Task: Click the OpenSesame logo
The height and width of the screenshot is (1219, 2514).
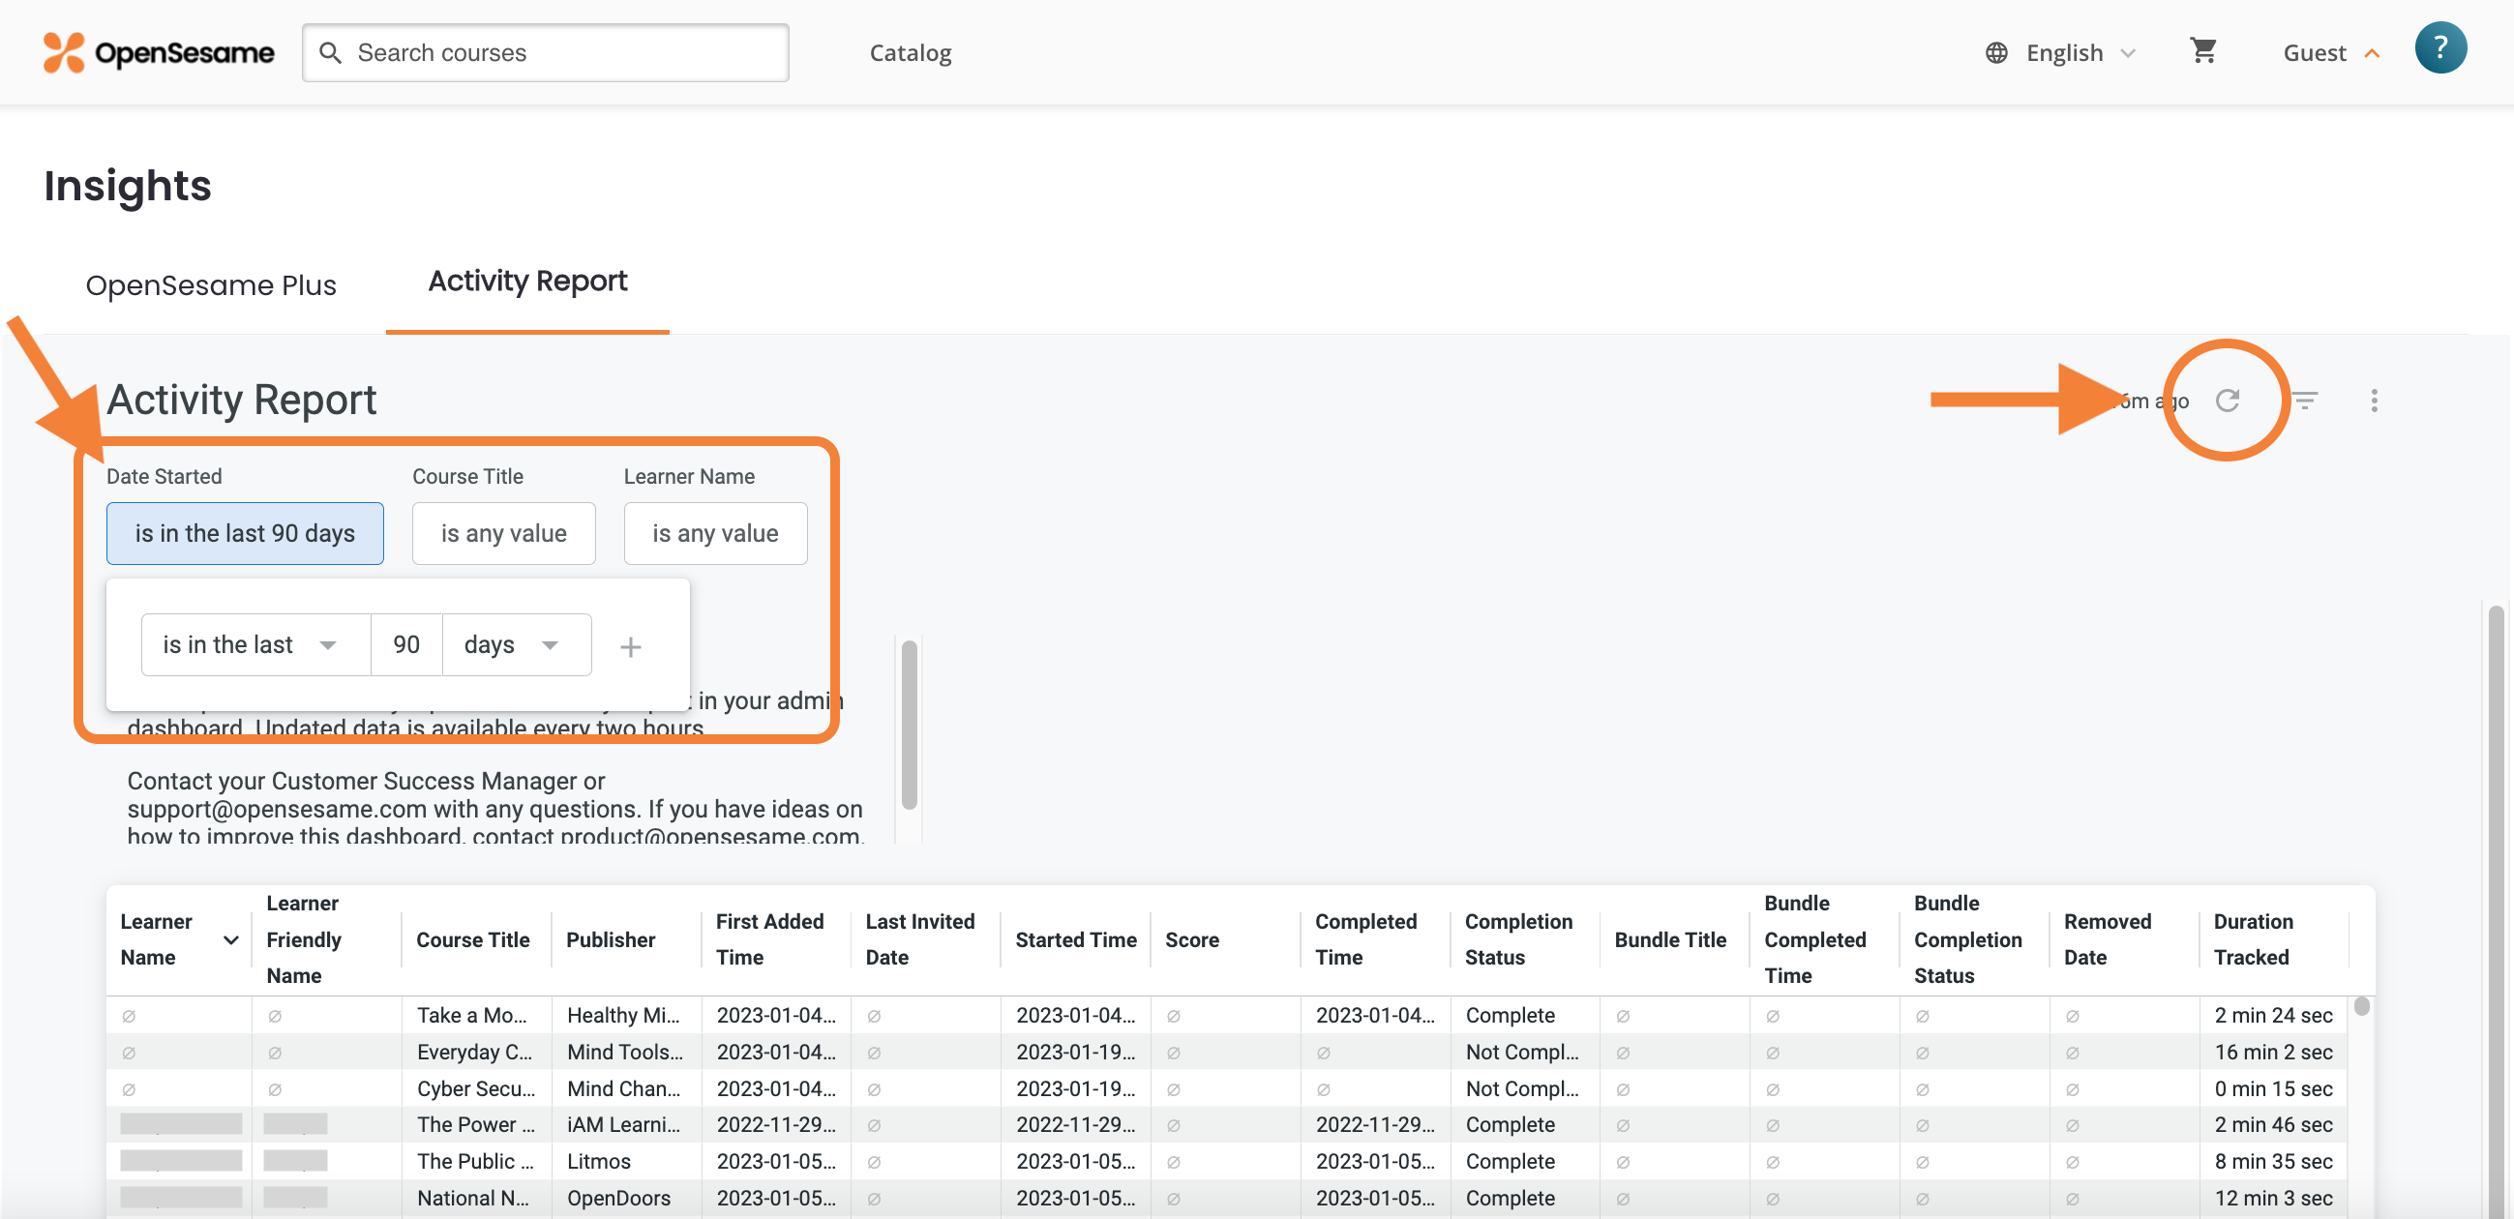Action: tap(158, 51)
